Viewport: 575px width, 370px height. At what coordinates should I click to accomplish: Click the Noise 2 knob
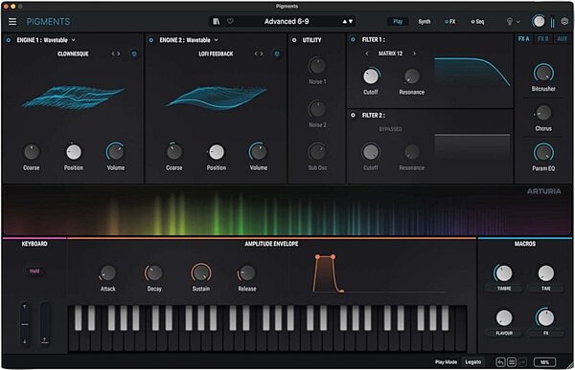(x=317, y=109)
